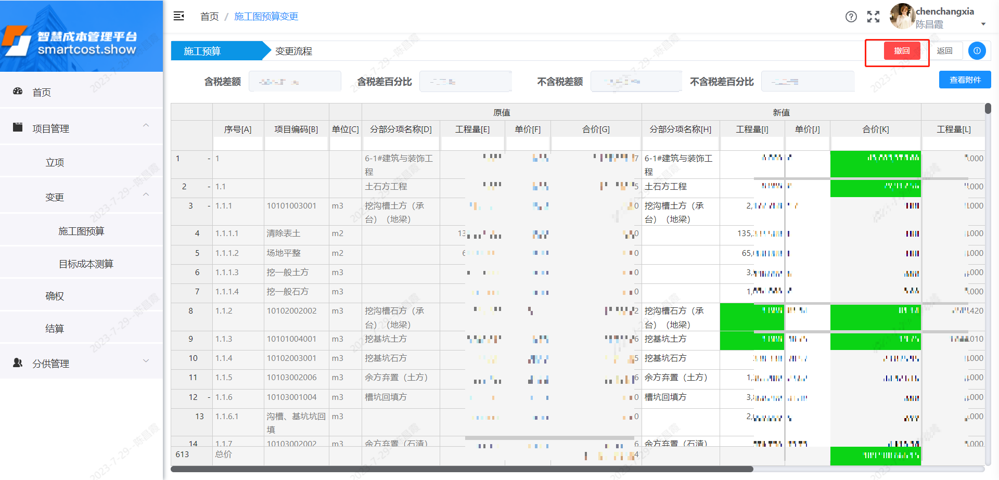
Task: Click the red 撤回 button
Action: 902,50
